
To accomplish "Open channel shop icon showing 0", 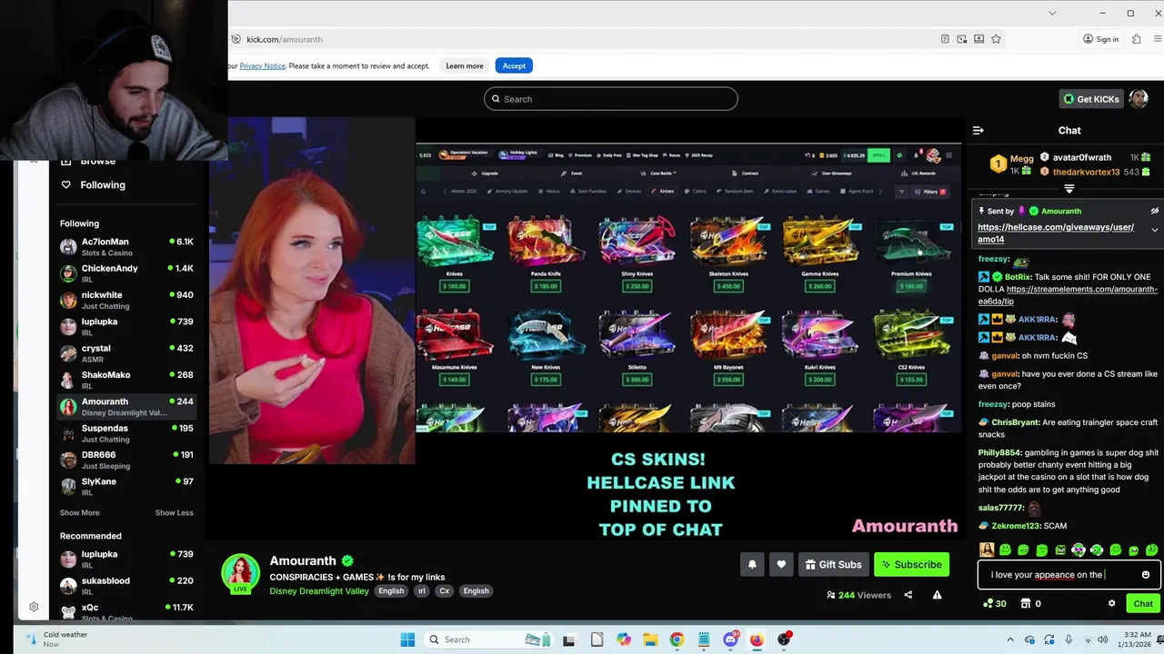I will pos(1030,603).
